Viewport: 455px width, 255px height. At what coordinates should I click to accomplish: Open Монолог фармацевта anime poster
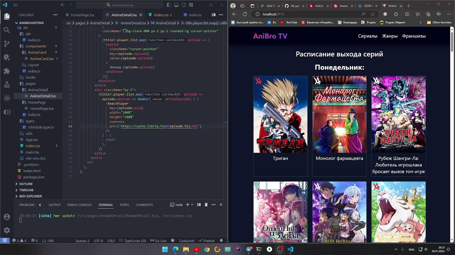pyautogui.click(x=339, y=114)
